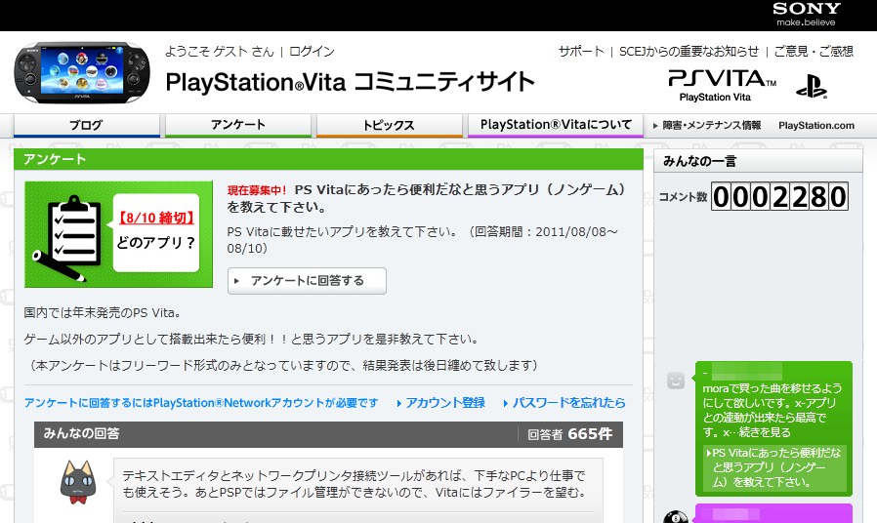Click the SONY make.believe logo

tap(806, 15)
